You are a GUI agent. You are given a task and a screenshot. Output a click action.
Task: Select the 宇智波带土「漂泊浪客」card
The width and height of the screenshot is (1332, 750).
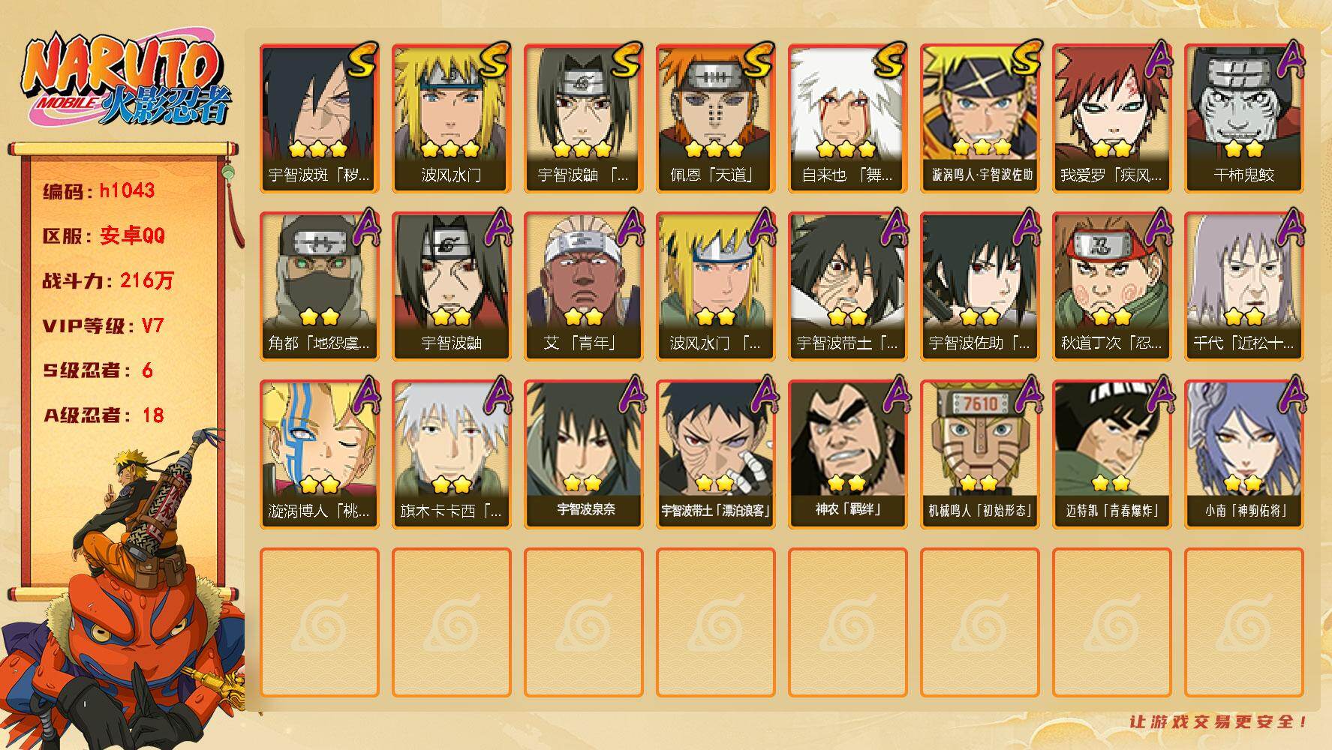click(715, 454)
